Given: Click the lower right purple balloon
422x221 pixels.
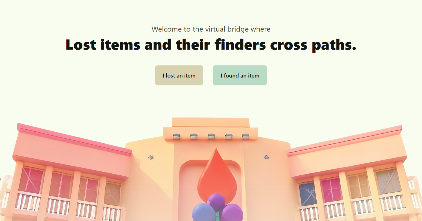Looking at the screenshot, I should click(231, 213).
